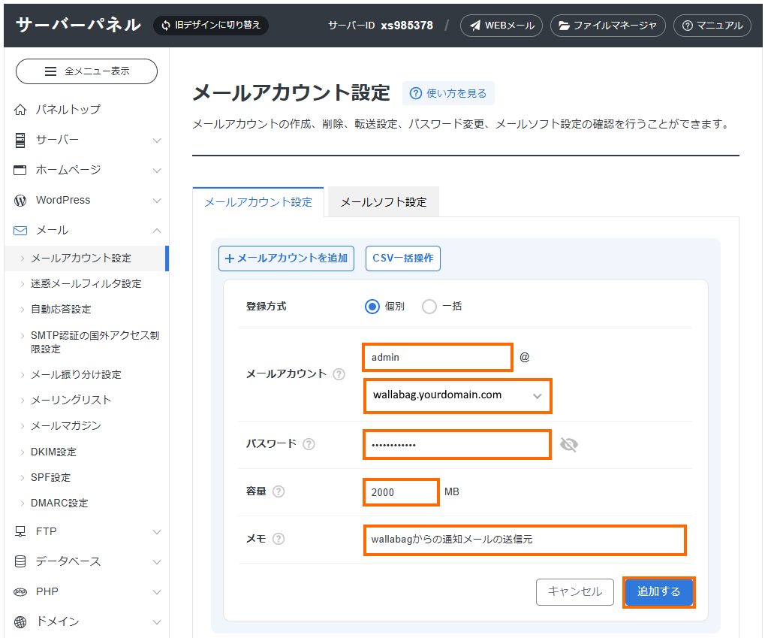Select the 個別 registration radio button
Viewport: 765px width, 638px height.
(x=372, y=307)
